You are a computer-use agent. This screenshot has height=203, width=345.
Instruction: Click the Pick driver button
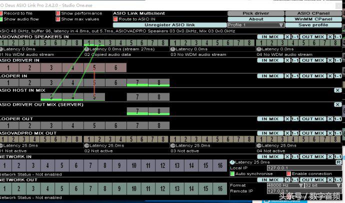click(256, 13)
